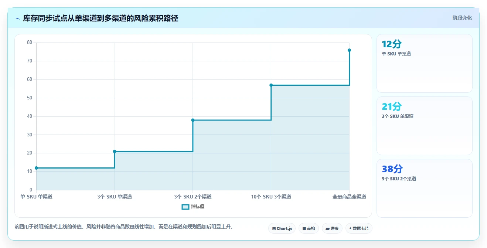Click x-axis label 10个 SKU 3个渠道
The height and width of the screenshot is (248, 487).
tap(271, 197)
